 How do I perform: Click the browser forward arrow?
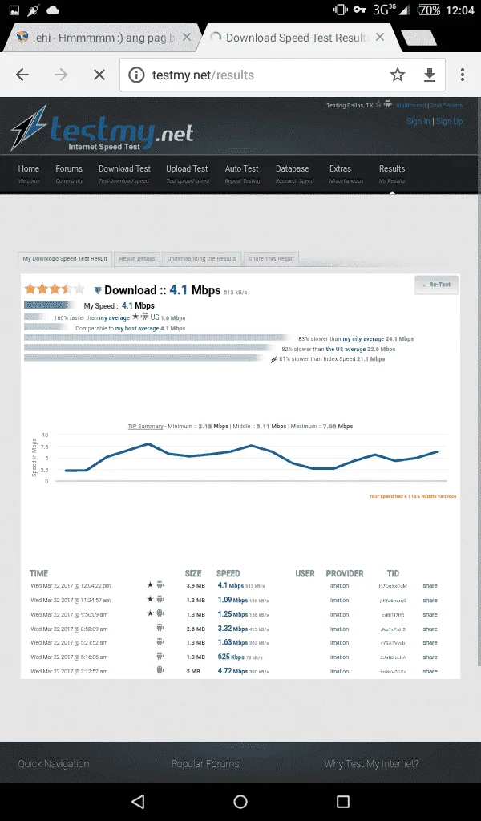click(61, 75)
